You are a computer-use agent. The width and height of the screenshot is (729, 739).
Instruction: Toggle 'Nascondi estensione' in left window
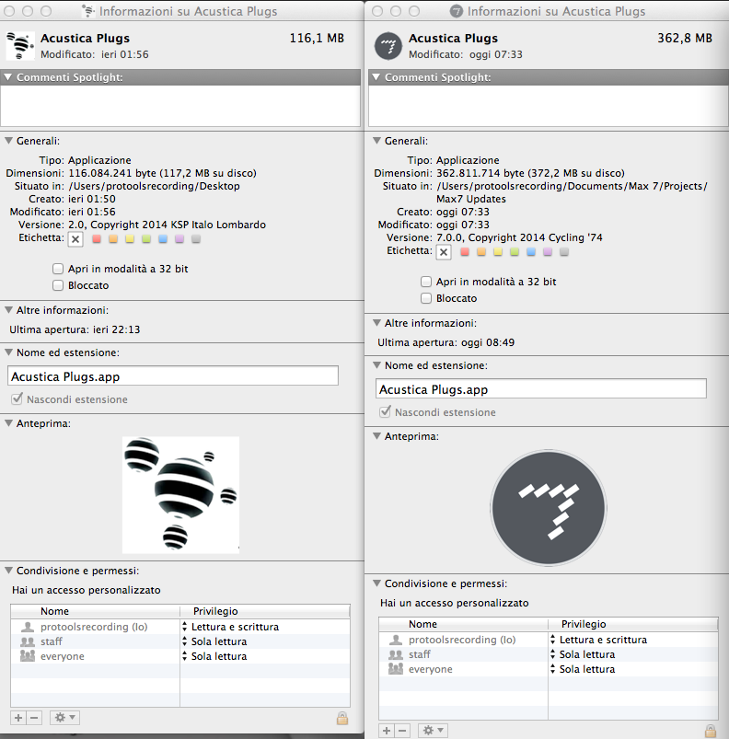tap(17, 399)
